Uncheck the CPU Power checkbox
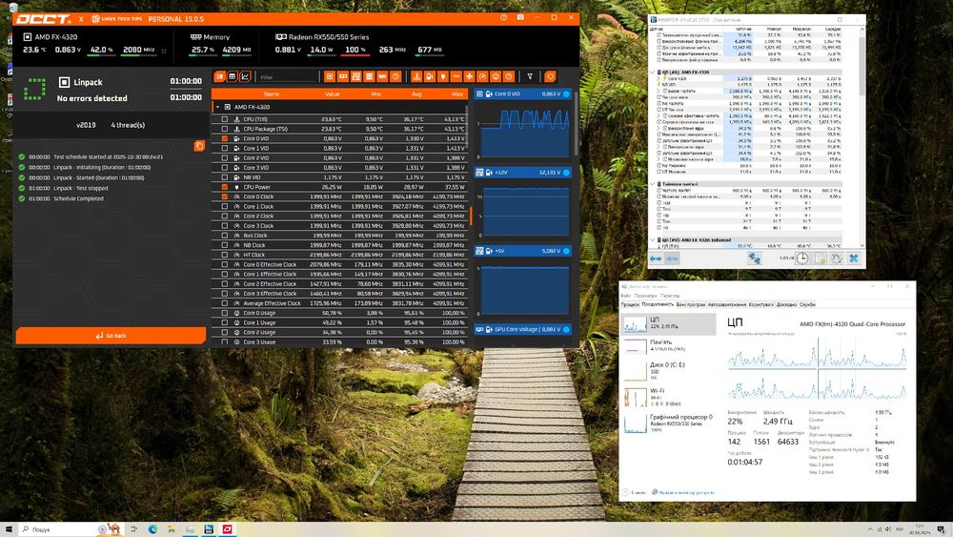The width and height of the screenshot is (953, 537). 224,187
